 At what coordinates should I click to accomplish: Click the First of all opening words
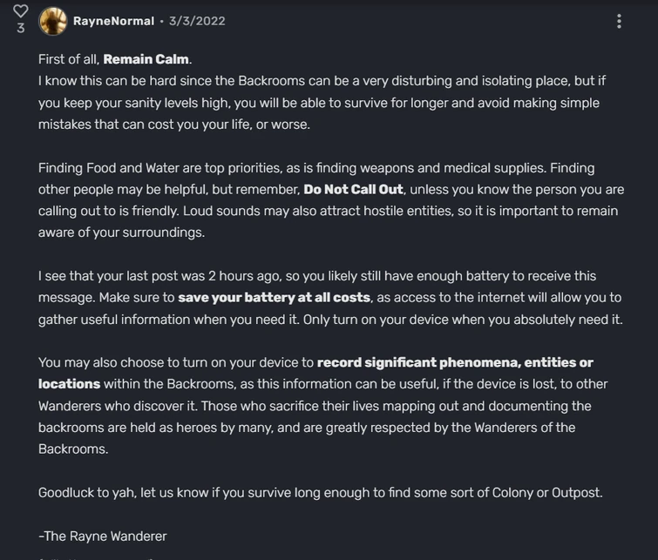(x=68, y=59)
